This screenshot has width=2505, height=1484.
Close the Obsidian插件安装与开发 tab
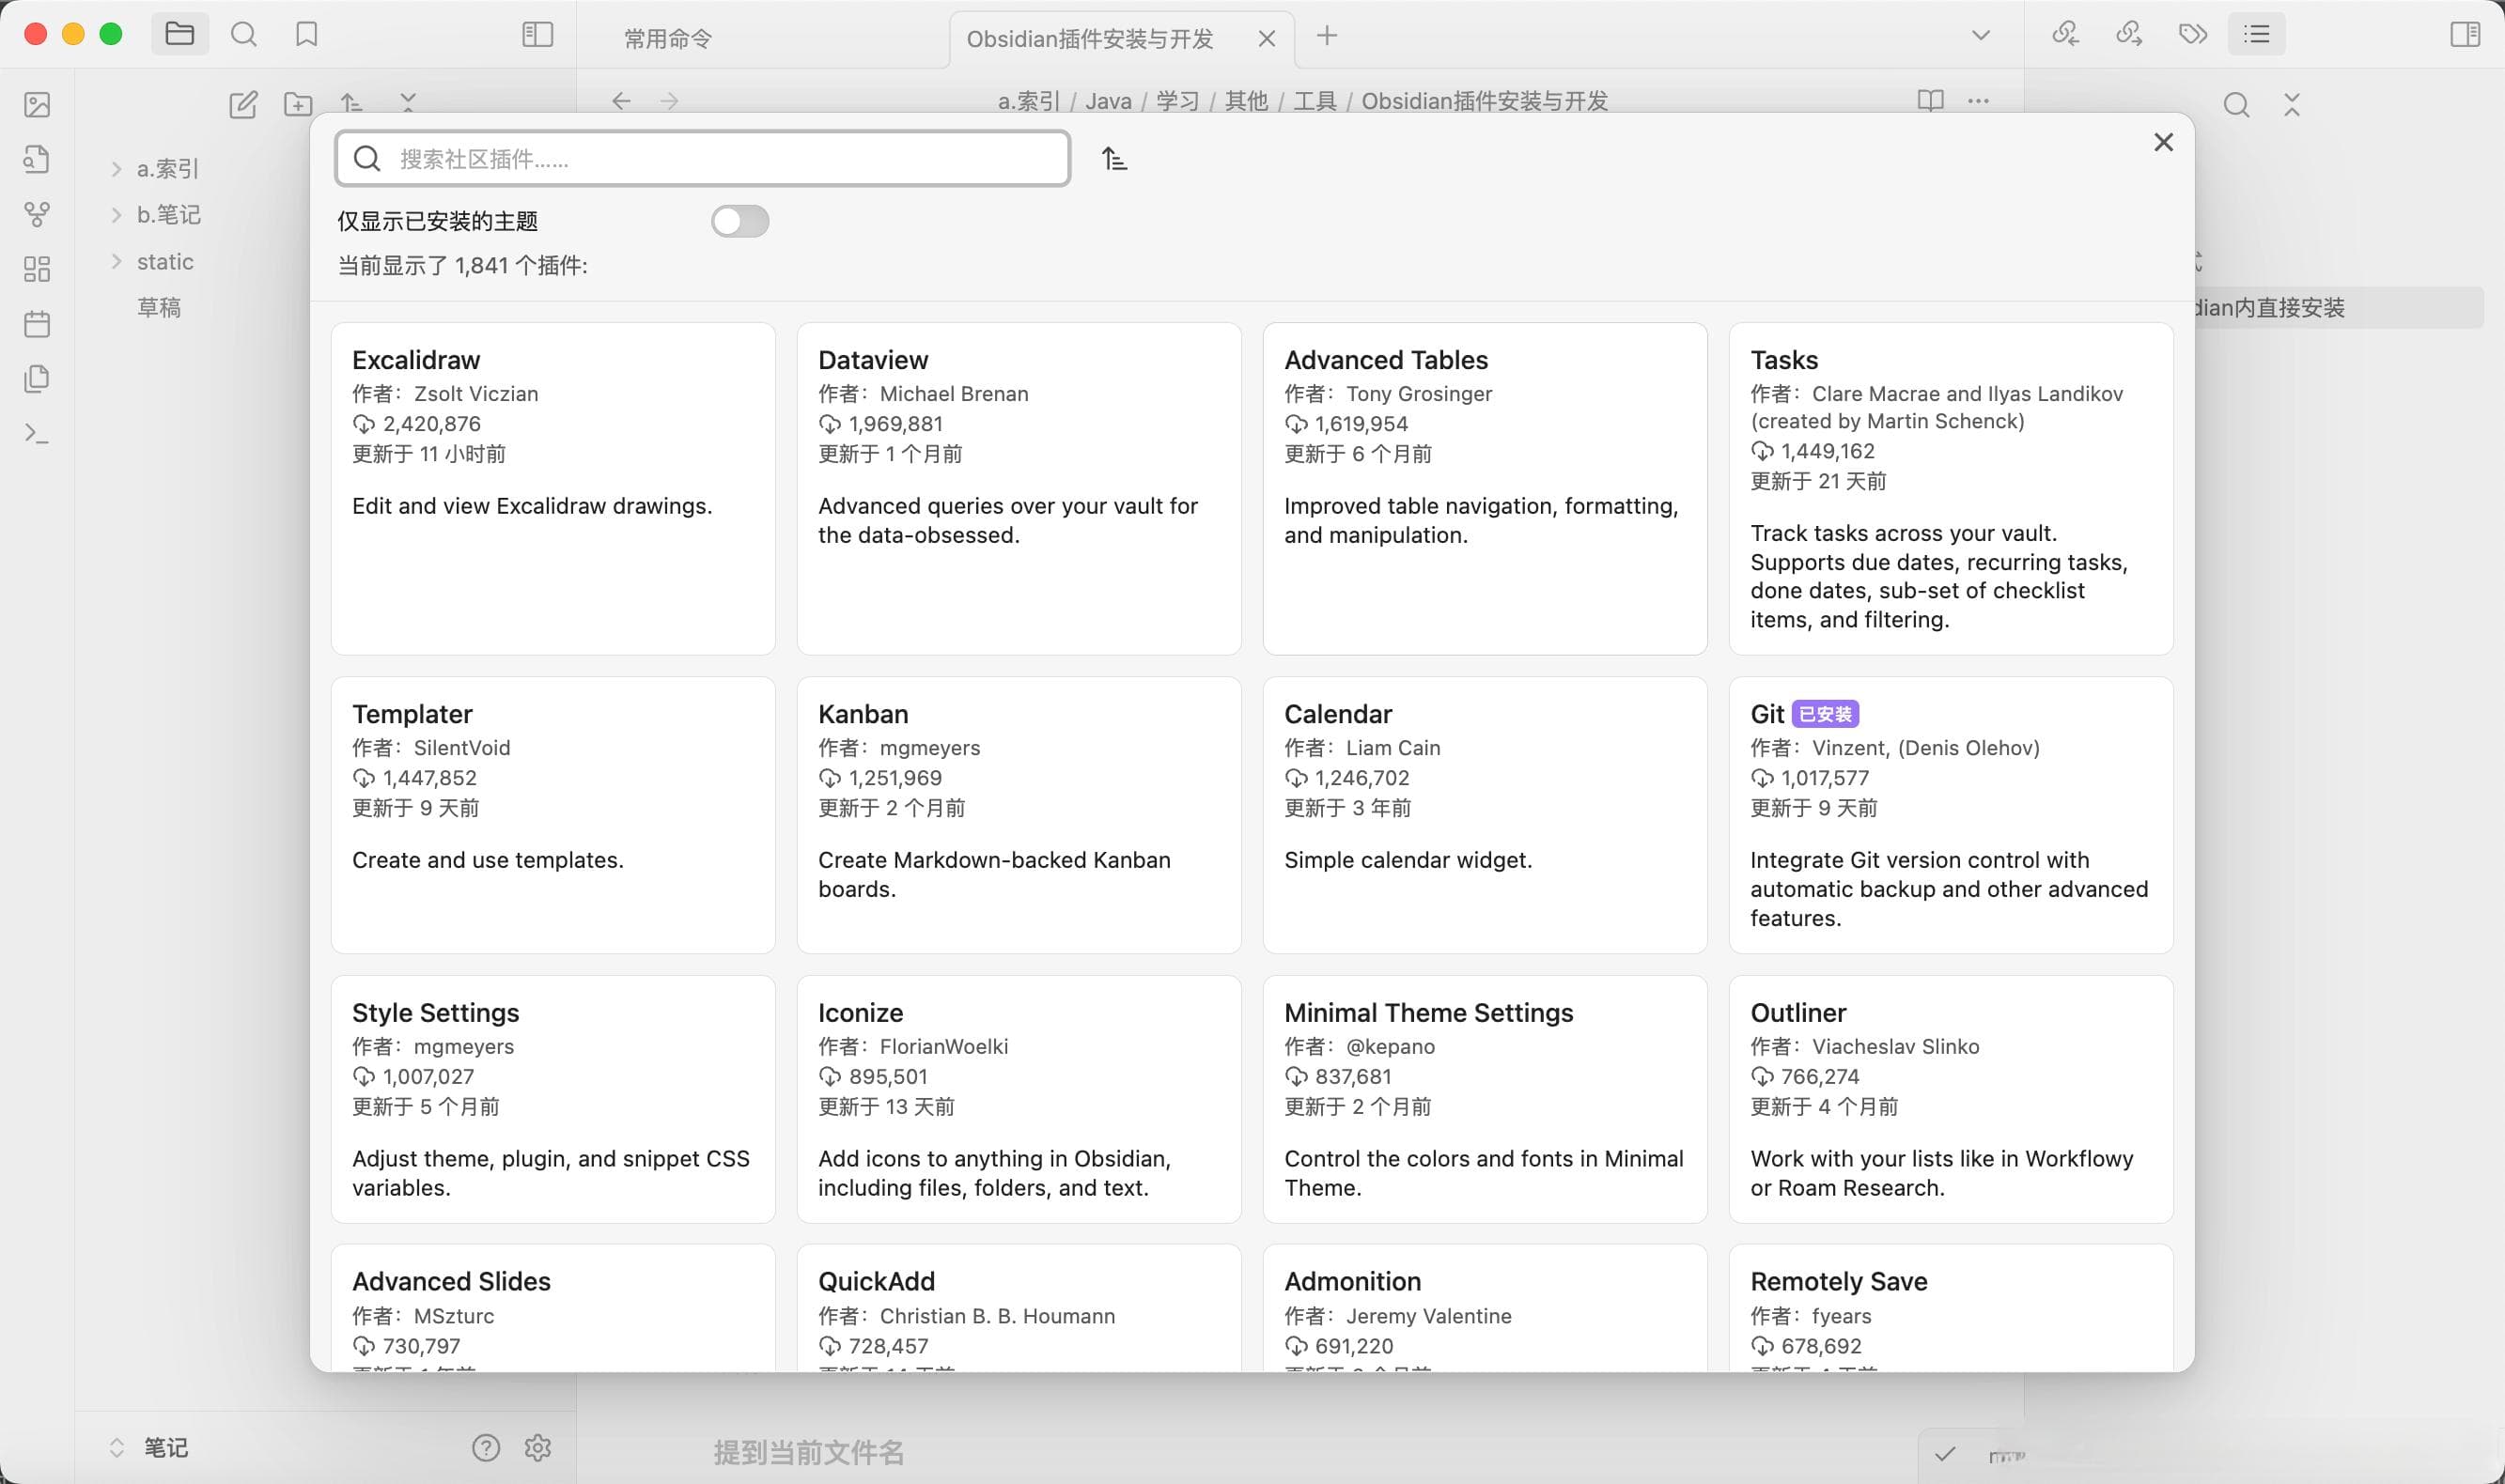[x=1267, y=39]
